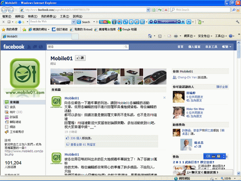241x181 pixels.
Task: Dismiss the first Mobile01 post with X
Action: [x=164, y=98]
